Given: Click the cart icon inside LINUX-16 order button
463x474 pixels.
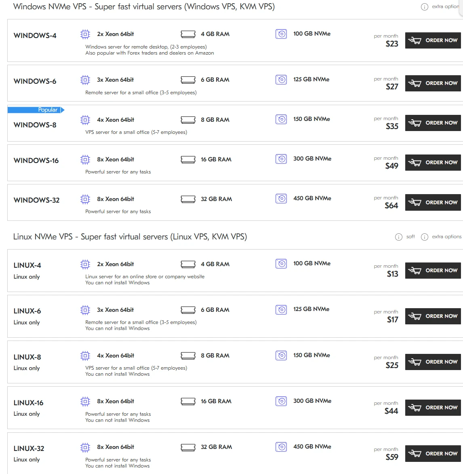Looking at the screenshot, I should tap(415, 407).
